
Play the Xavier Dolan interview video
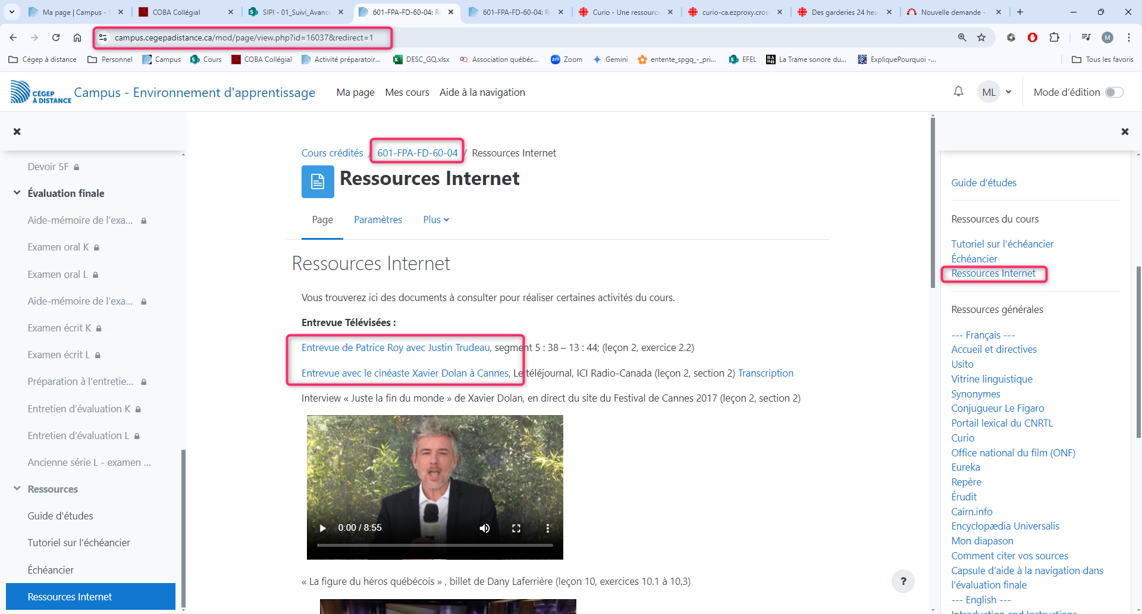pyautogui.click(x=323, y=528)
